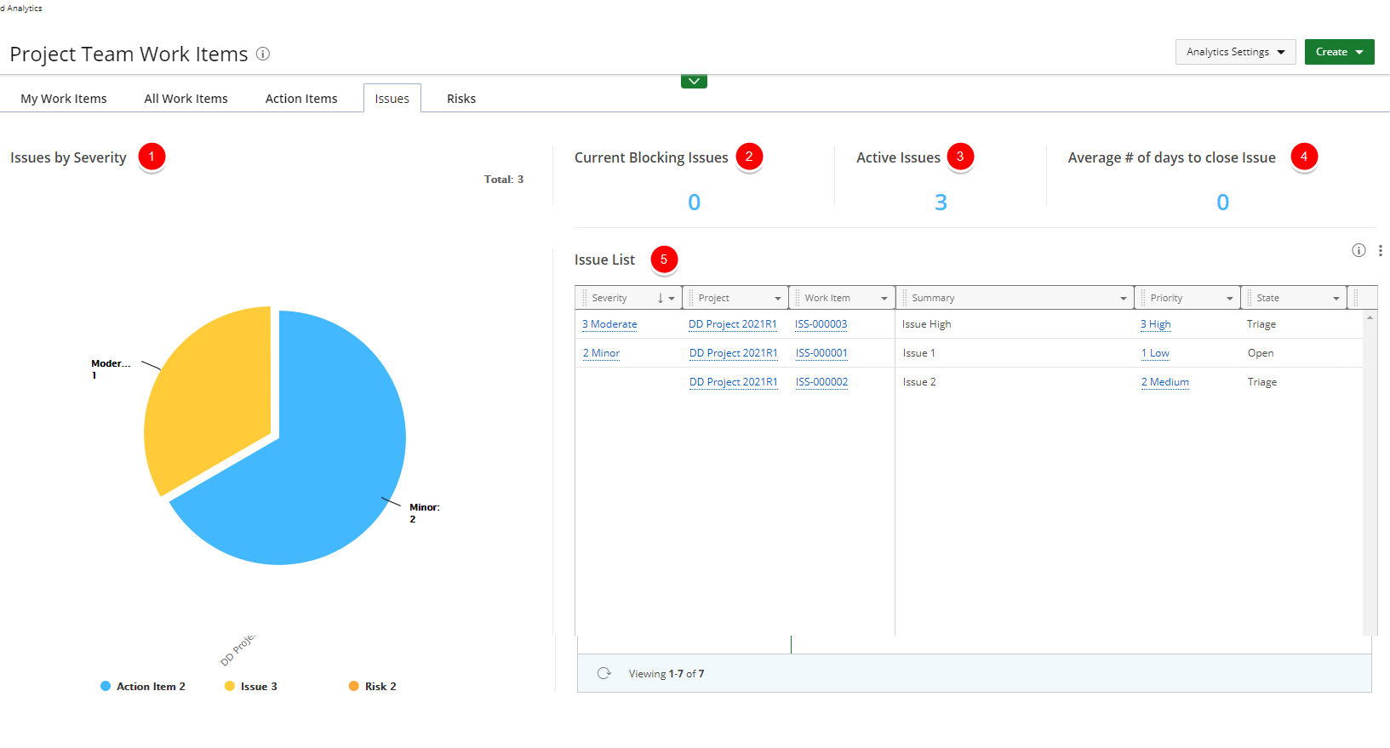This screenshot has width=1390, height=748.
Task: Toggle the Risk 2 legend entry
Action: coord(373,686)
